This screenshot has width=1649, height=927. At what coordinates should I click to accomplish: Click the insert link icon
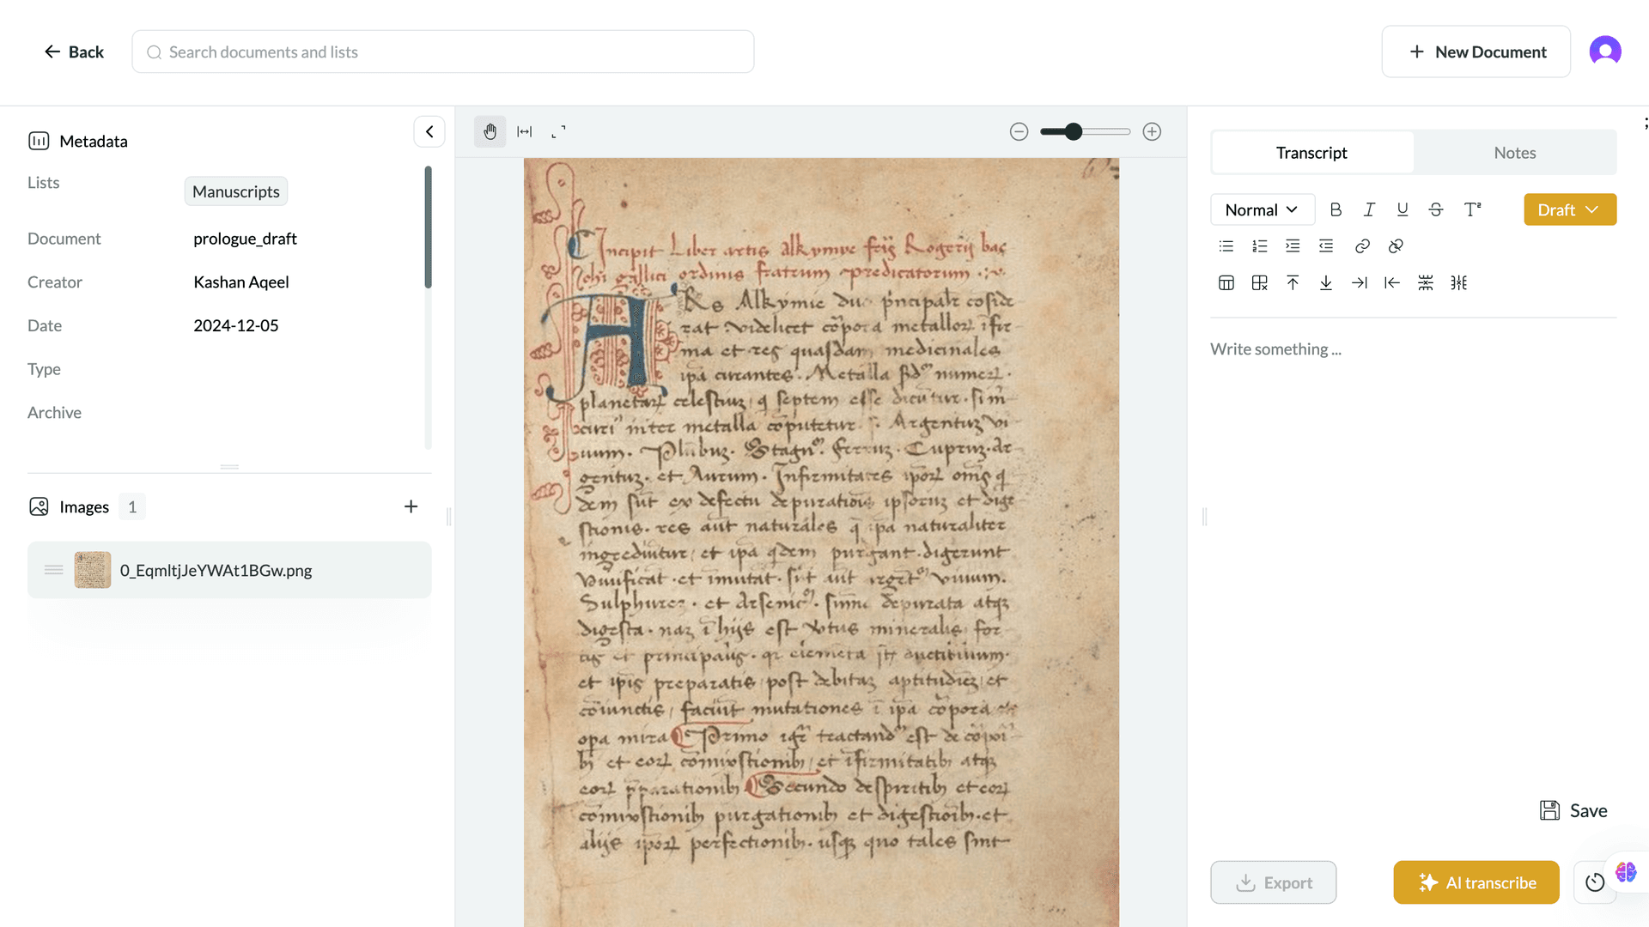(x=1362, y=246)
